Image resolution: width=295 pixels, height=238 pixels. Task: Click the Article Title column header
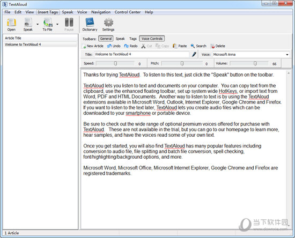pyautogui.click(x=40, y=38)
